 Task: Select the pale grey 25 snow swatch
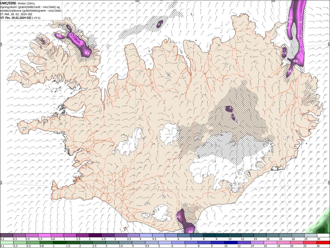pyautogui.click(x=310, y=235)
